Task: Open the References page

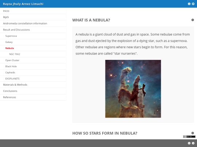Action: (33, 97)
